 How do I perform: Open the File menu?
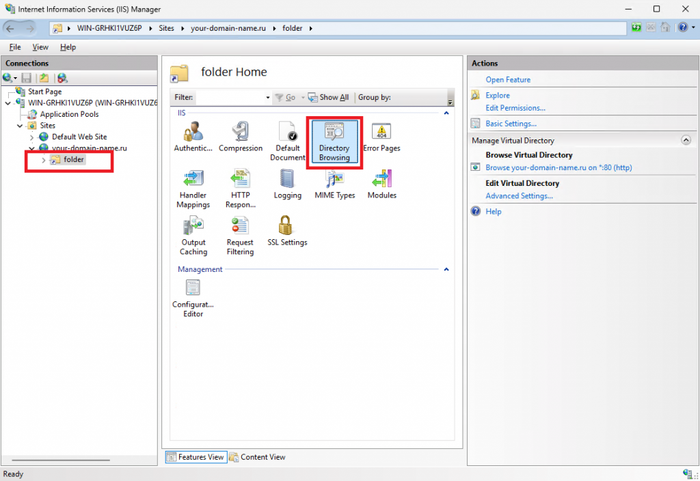[x=15, y=47]
